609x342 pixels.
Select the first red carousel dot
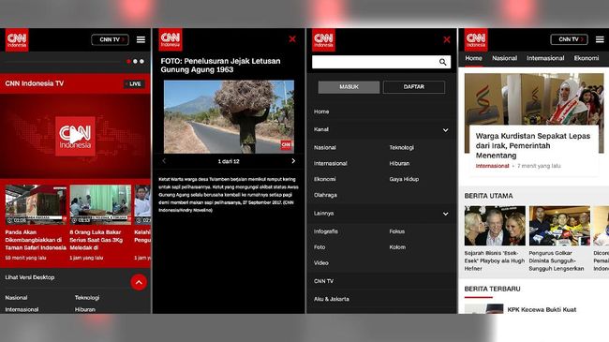pos(128,62)
